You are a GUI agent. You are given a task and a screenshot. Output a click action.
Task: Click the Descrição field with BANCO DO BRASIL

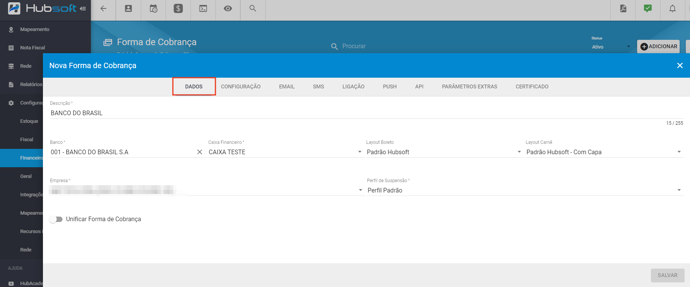point(366,113)
